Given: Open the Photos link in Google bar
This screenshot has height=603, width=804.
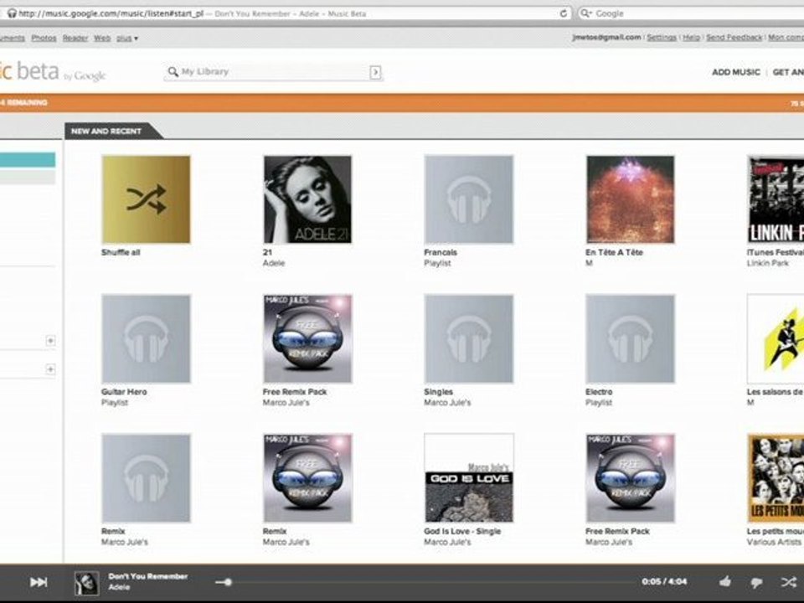Looking at the screenshot, I should pos(44,38).
